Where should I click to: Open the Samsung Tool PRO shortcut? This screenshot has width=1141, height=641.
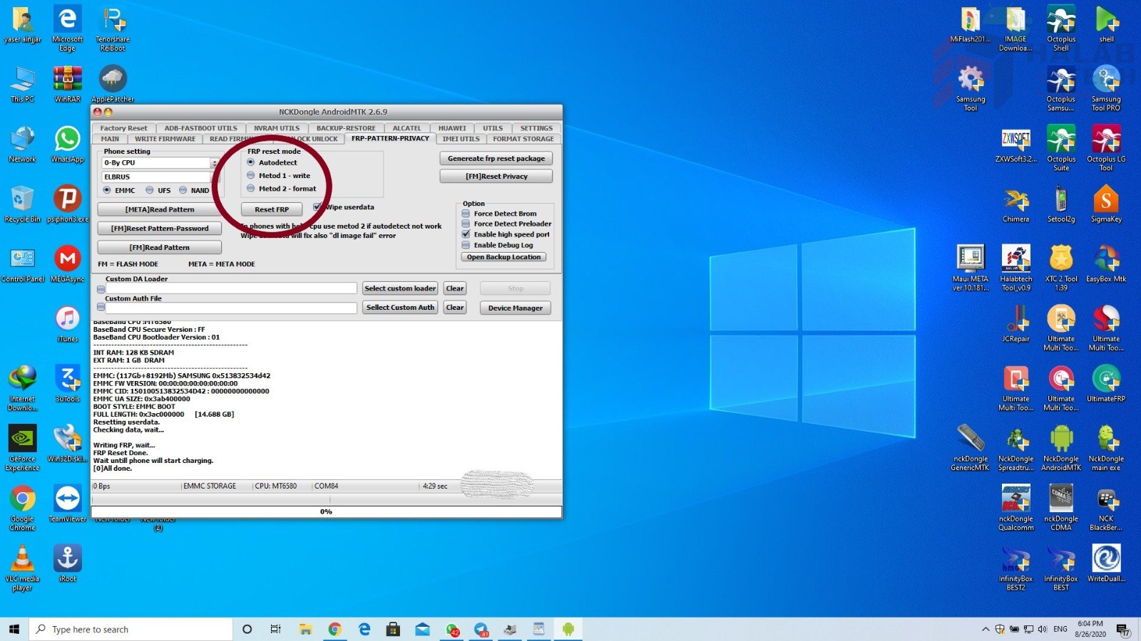coord(1106,88)
